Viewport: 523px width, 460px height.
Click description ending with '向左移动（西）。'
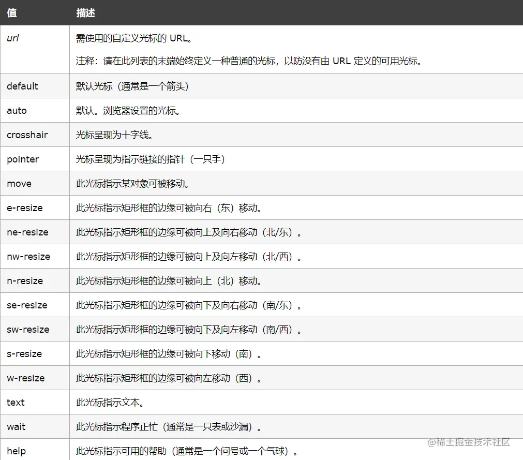pos(169,379)
